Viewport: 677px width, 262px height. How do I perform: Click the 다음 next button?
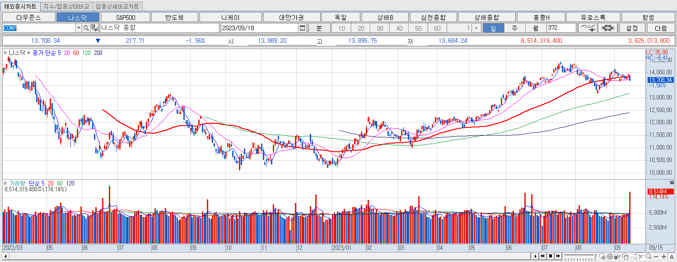tap(660, 28)
